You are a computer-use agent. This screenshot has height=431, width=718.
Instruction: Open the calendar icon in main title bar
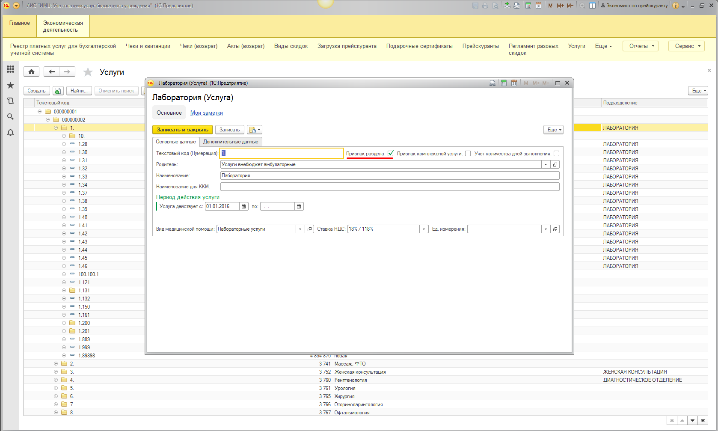pos(538,6)
